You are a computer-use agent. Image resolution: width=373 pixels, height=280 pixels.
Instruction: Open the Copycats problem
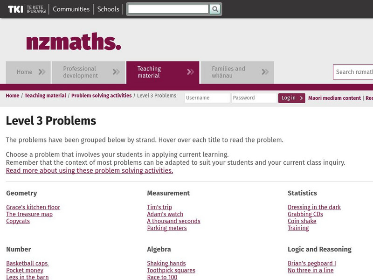(18, 221)
